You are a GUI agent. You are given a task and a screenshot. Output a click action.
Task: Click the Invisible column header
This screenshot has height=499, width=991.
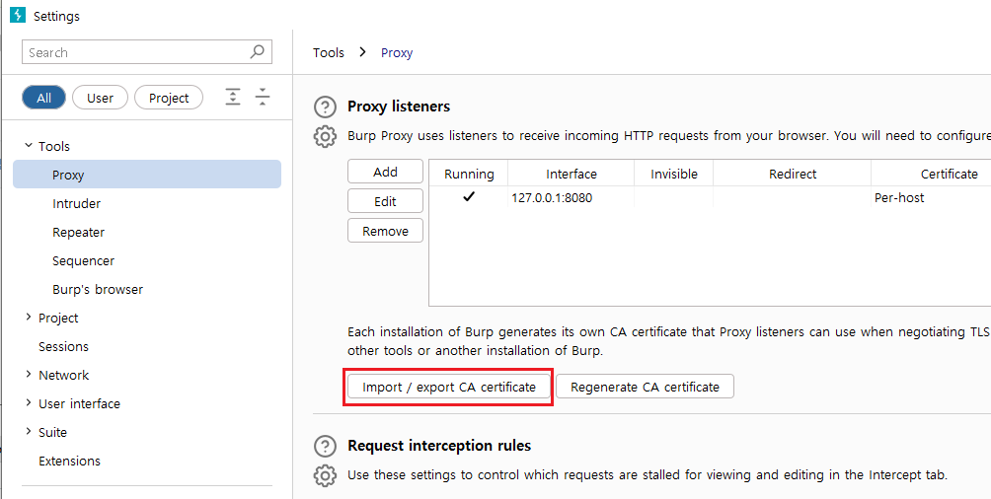[x=674, y=174]
